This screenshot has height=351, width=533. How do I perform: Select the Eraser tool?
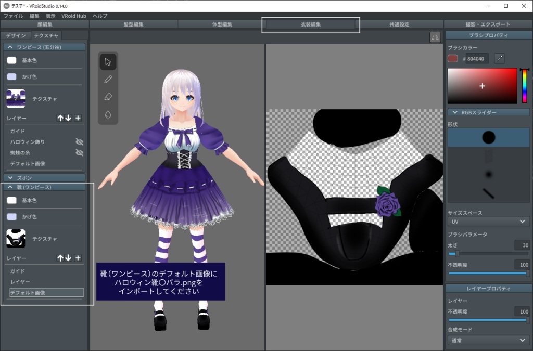(x=108, y=96)
